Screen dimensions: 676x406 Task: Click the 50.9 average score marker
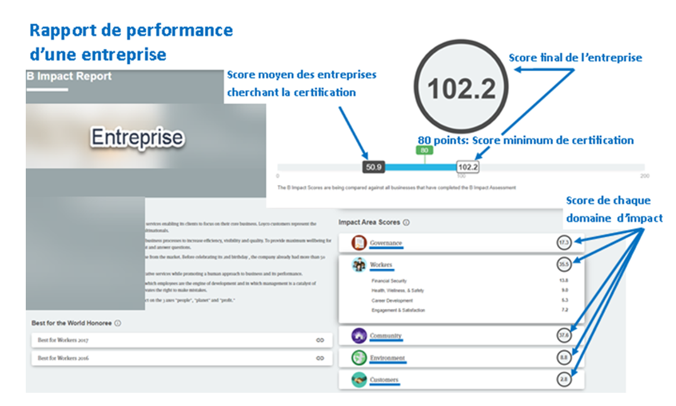coord(374,167)
